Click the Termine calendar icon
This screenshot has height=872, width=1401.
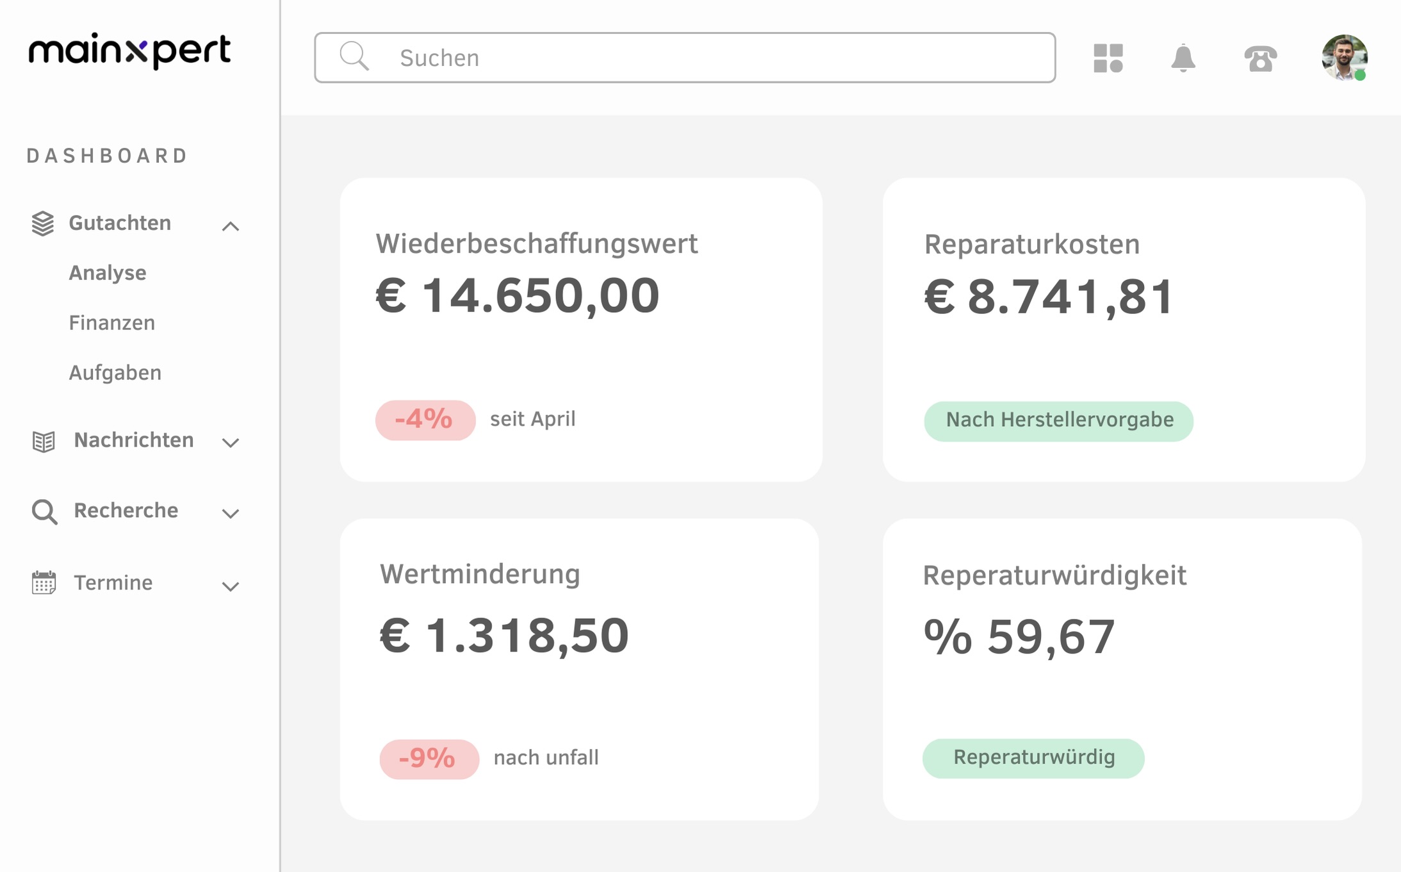(44, 583)
